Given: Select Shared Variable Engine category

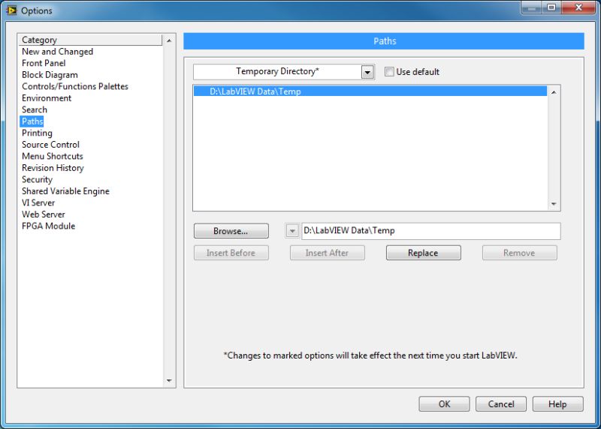Looking at the screenshot, I should (x=65, y=191).
